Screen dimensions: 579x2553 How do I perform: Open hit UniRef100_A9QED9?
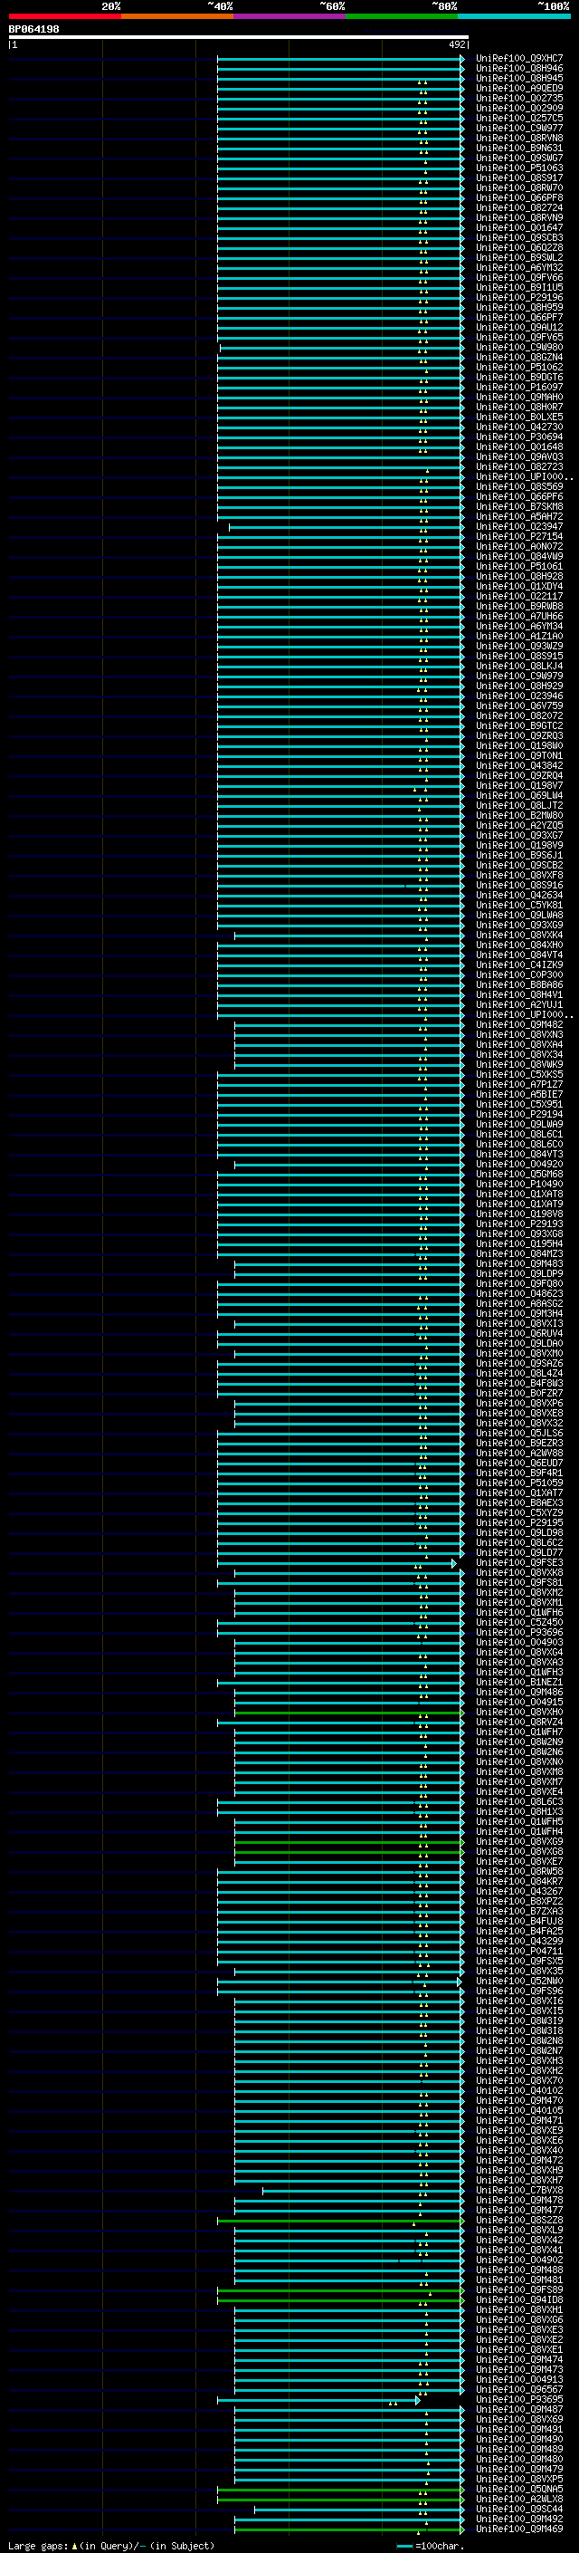[519, 88]
